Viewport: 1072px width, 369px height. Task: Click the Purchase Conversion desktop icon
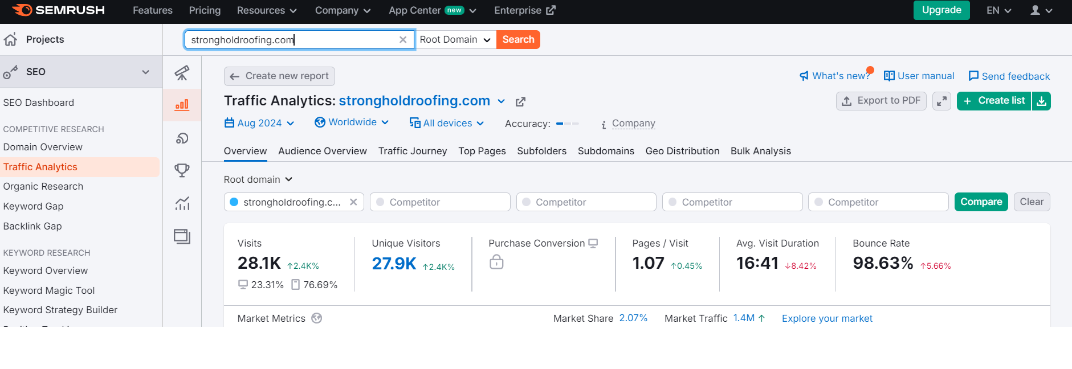(593, 243)
